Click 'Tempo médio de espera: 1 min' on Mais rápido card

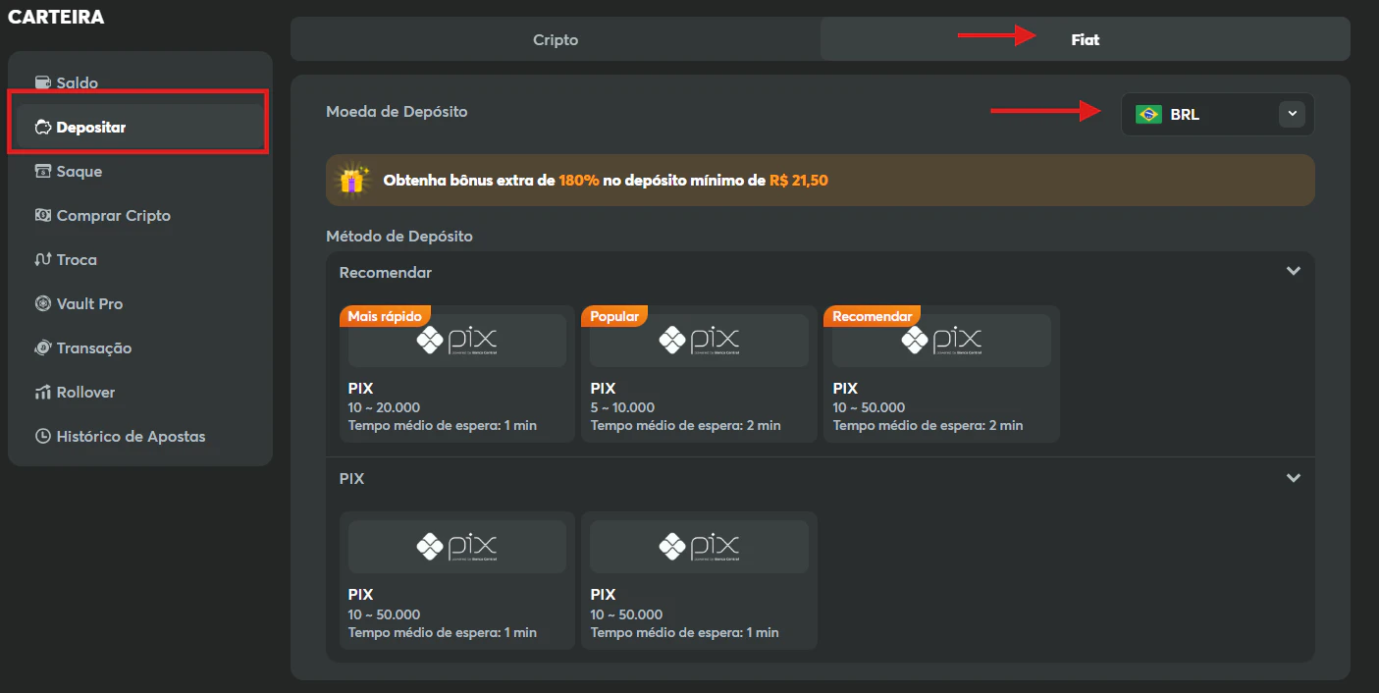[443, 426]
